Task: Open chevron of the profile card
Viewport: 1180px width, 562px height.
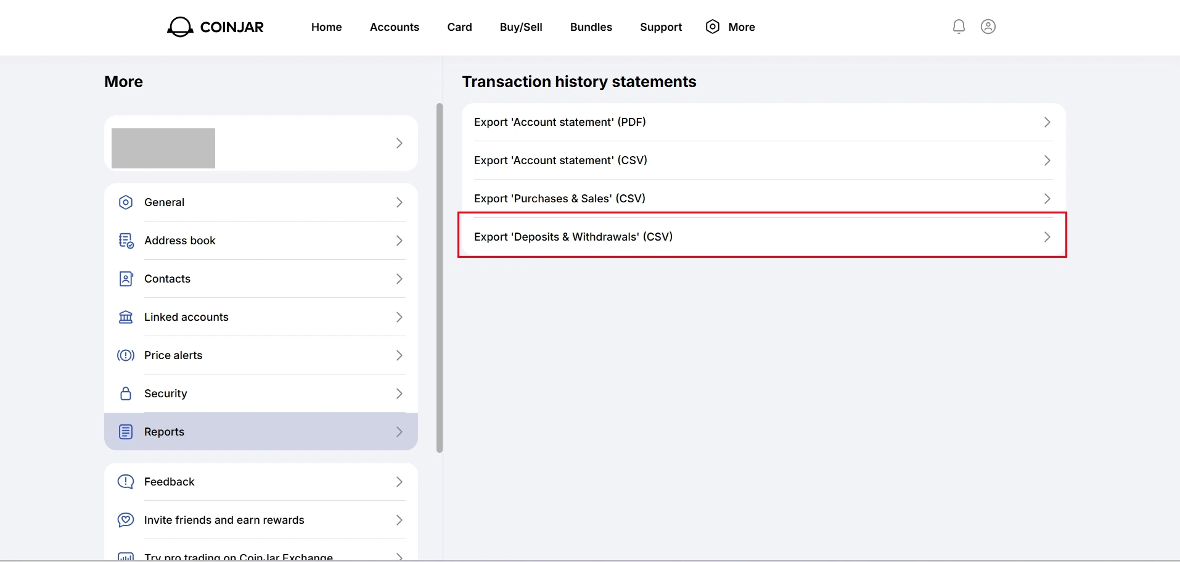Action: coord(399,143)
